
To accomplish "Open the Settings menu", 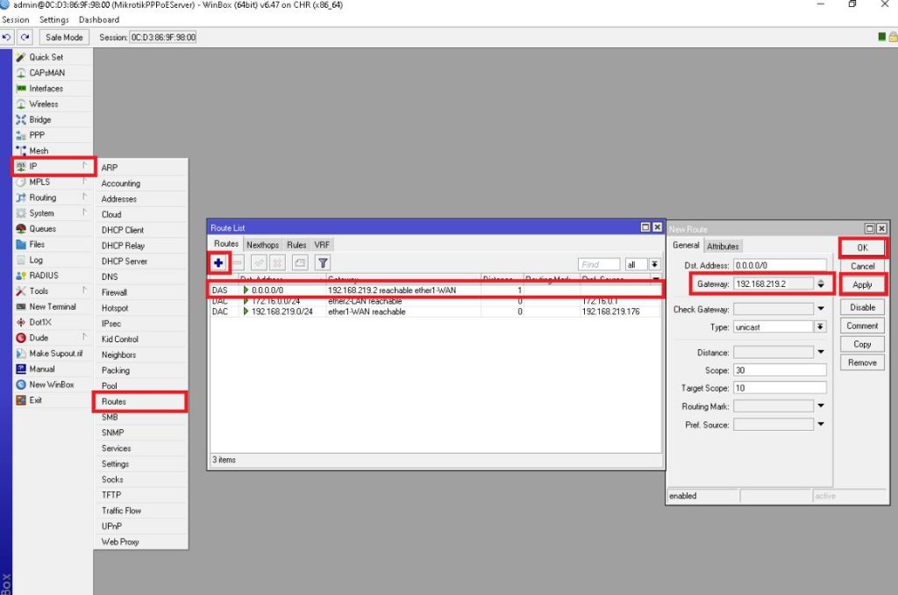I will click(53, 19).
